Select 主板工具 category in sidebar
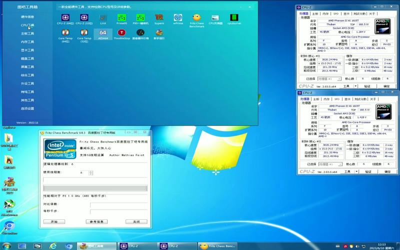Screen dimensions: 400x250 coord(27,33)
